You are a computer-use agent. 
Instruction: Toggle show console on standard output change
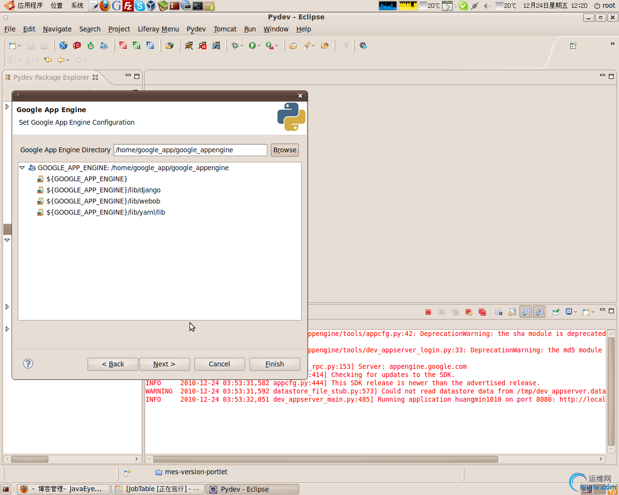pos(526,312)
